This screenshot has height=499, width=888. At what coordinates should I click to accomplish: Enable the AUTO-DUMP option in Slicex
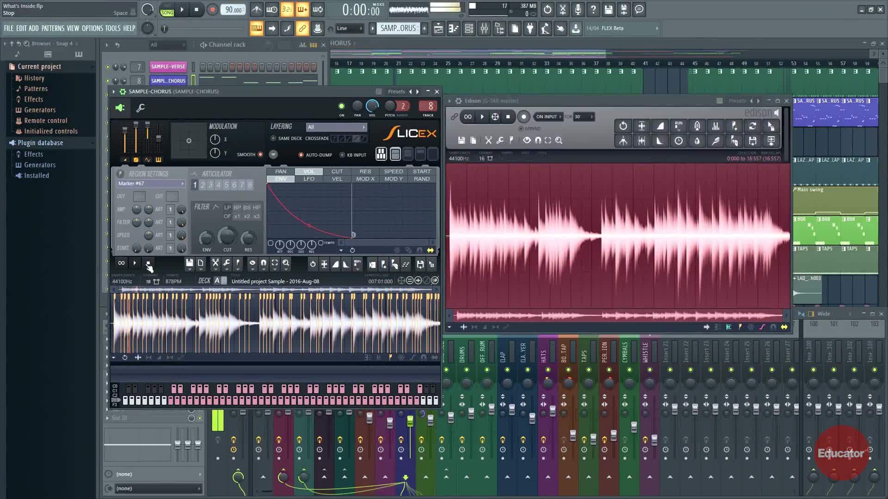click(301, 155)
